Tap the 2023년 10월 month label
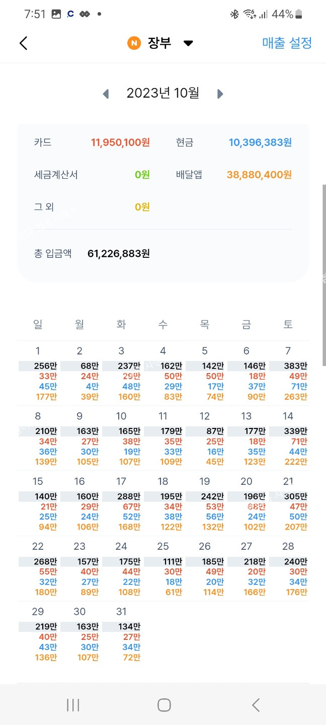The height and width of the screenshot is (725, 326). (162, 93)
